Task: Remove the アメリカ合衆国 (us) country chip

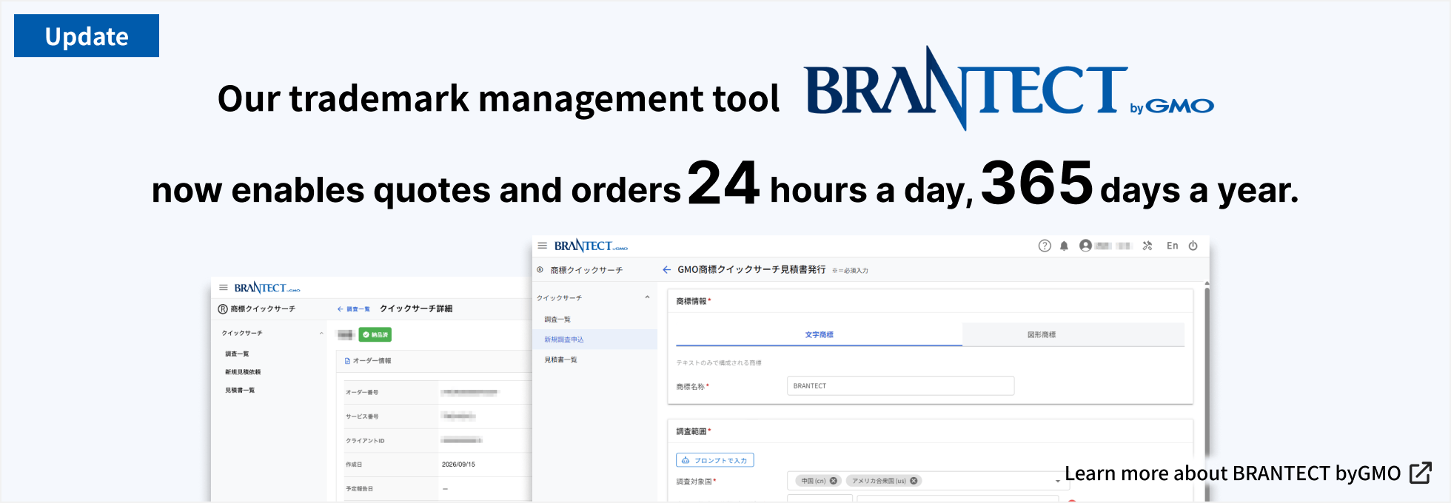Action: pyautogui.click(x=914, y=481)
